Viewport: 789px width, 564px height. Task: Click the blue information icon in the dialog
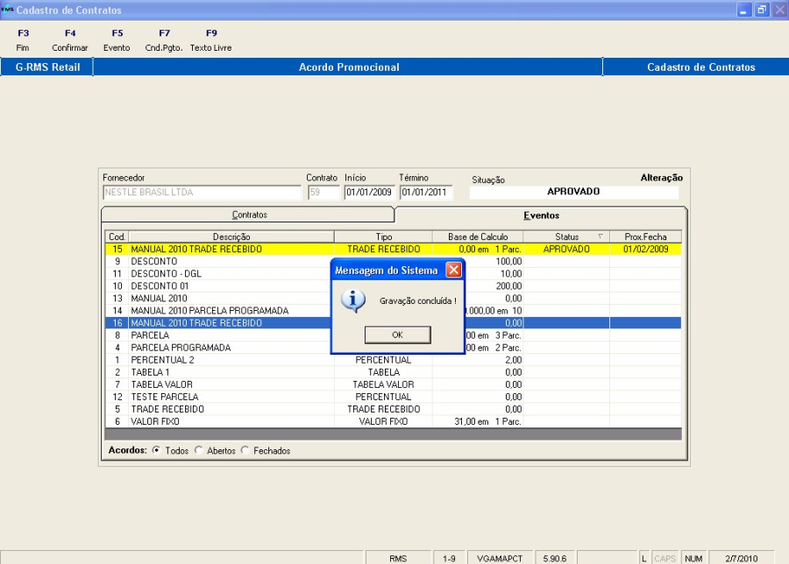pos(352,301)
